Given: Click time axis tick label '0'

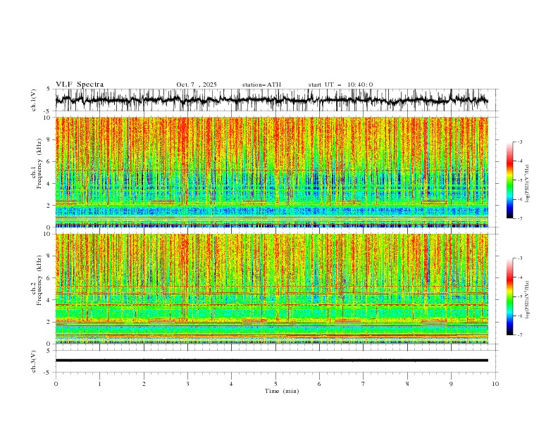Looking at the screenshot, I should (x=56, y=384).
